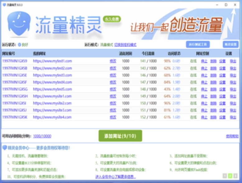
Task: Click the 1000/10000 available time link
Action: (42, 136)
